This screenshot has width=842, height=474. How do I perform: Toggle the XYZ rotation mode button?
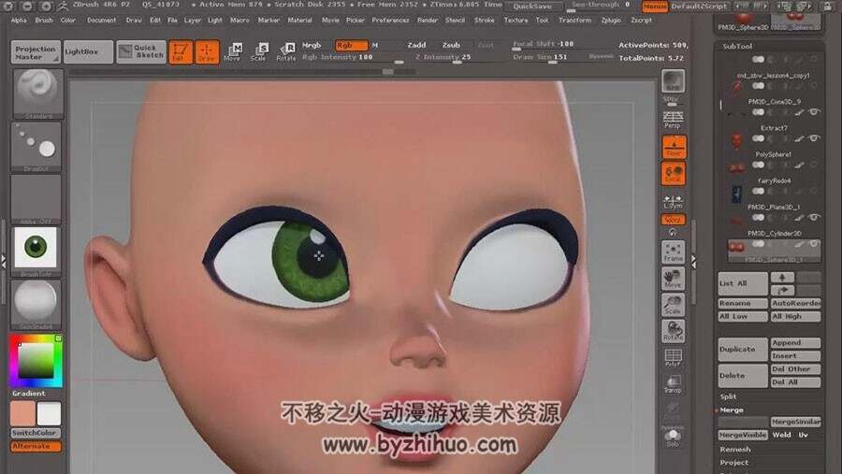(674, 220)
